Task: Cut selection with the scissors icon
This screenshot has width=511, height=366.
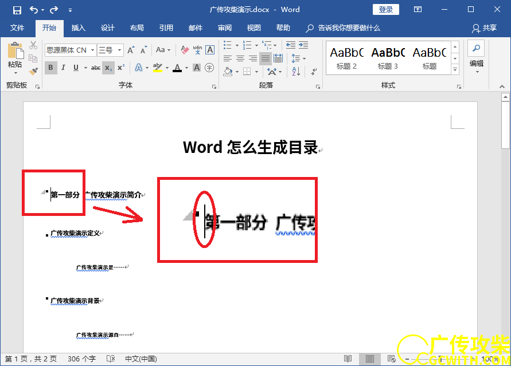Action: pos(33,45)
